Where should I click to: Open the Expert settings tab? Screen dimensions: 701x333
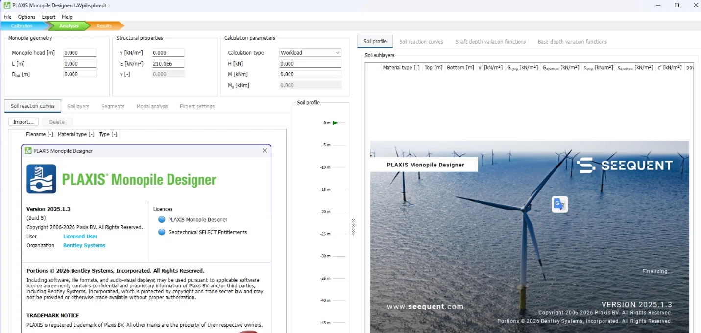point(197,106)
